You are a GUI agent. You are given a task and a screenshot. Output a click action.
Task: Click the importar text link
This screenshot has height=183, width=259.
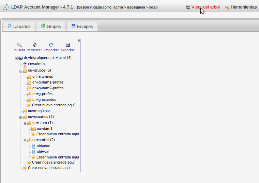coord(51,50)
